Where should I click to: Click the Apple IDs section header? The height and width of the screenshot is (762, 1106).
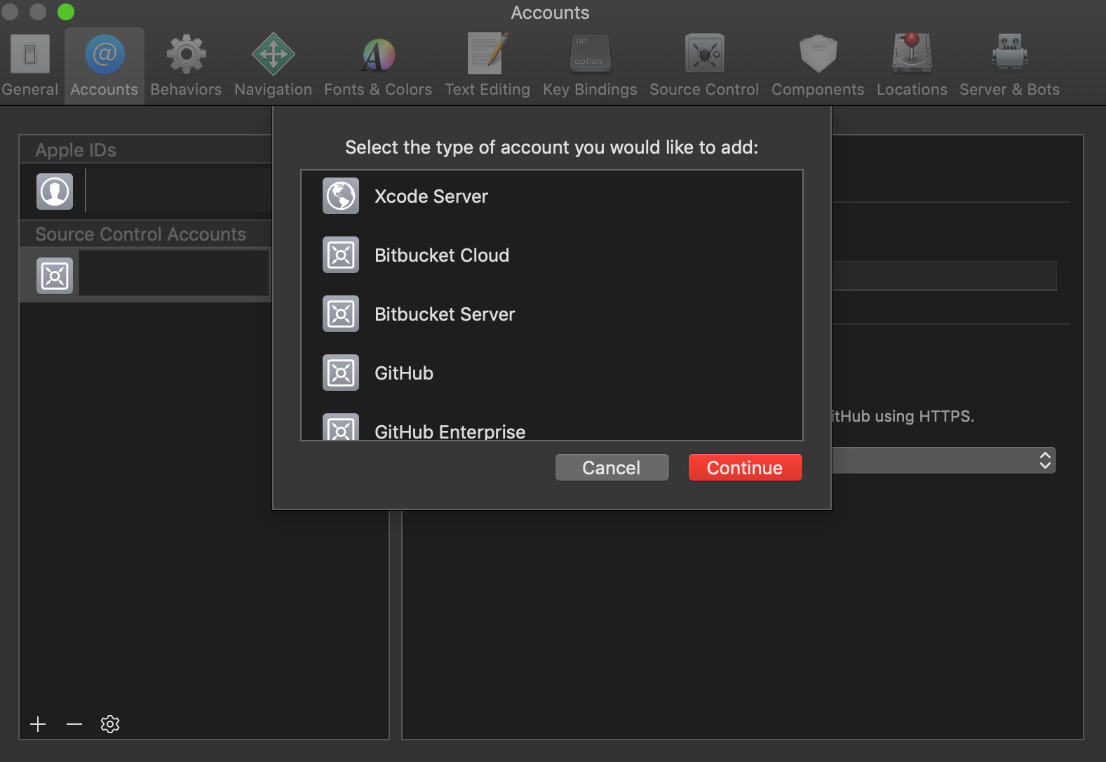click(76, 150)
